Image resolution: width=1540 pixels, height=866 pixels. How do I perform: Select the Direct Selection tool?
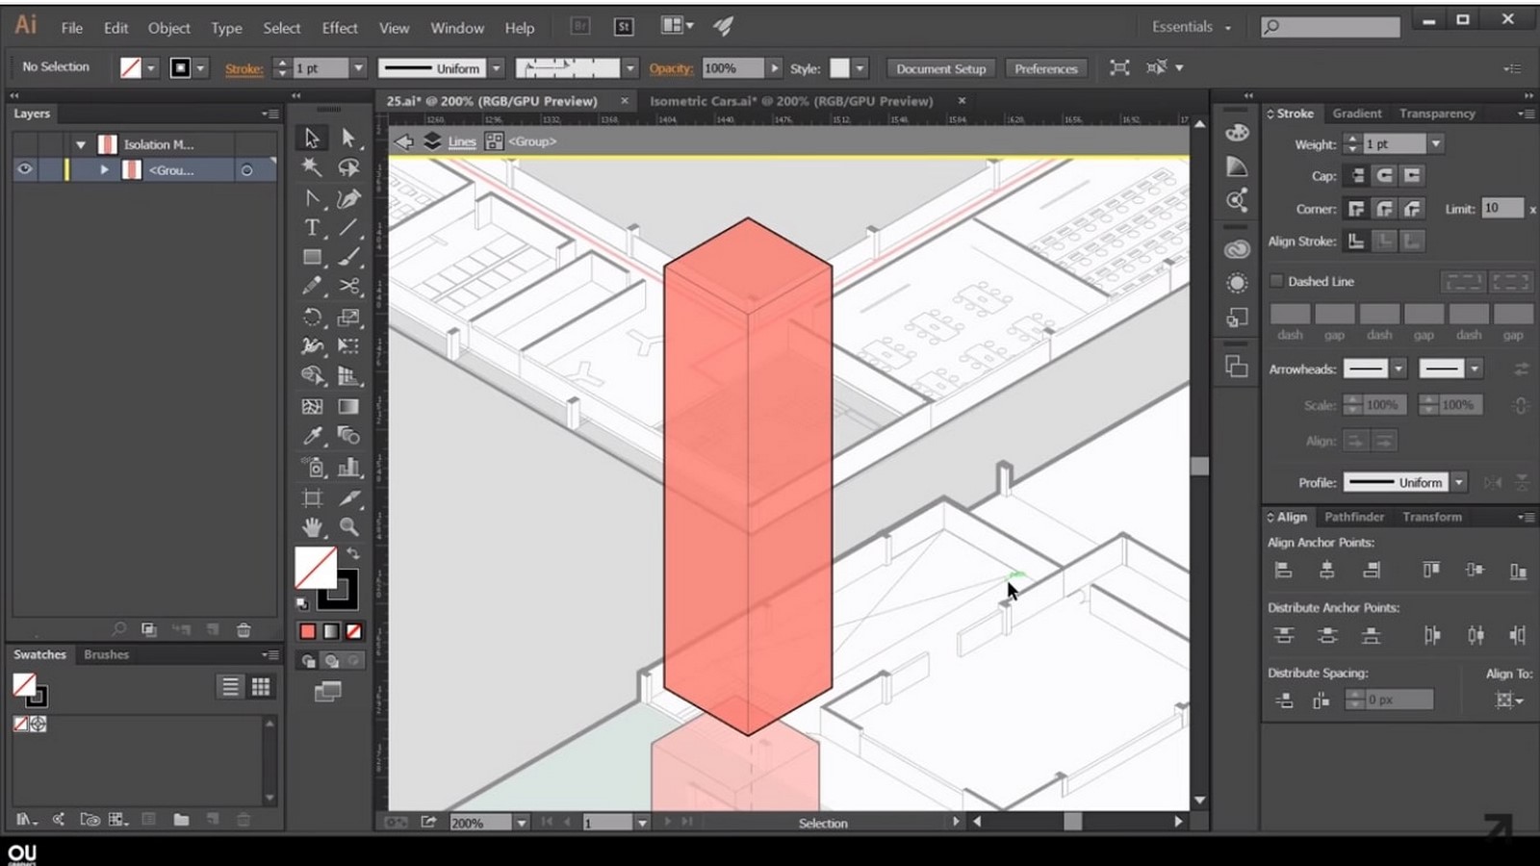[x=348, y=138]
